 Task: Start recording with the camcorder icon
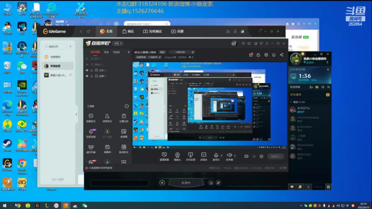[246, 157]
